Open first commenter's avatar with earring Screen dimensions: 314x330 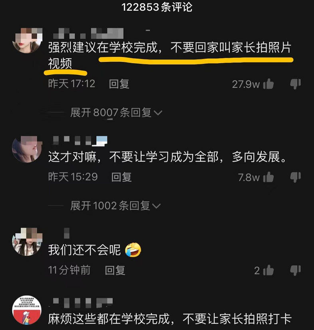pyautogui.click(x=27, y=40)
